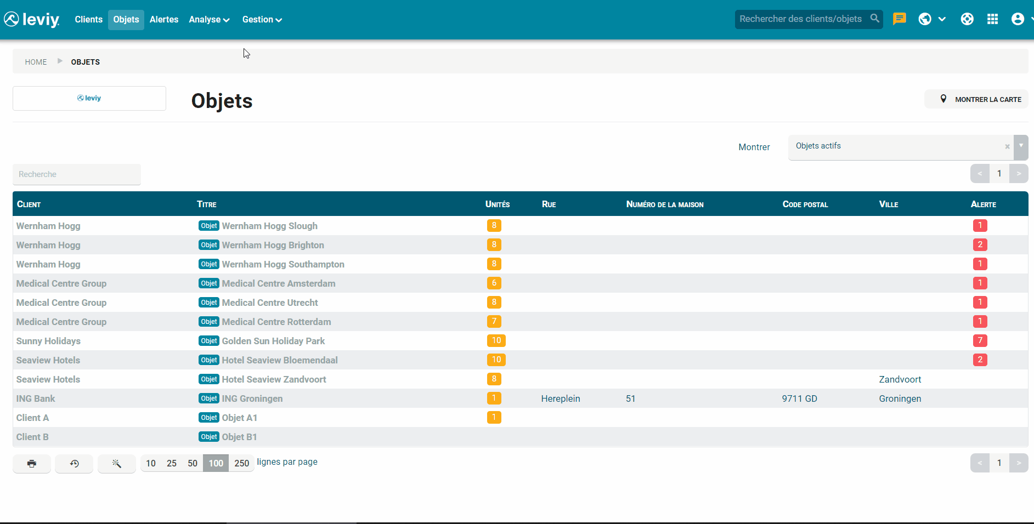
Task: Click the Hereplein street cell
Action: click(x=561, y=398)
